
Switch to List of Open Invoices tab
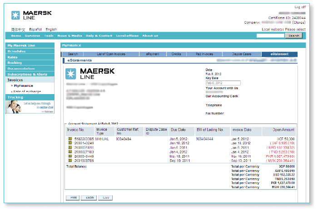tap(111, 54)
